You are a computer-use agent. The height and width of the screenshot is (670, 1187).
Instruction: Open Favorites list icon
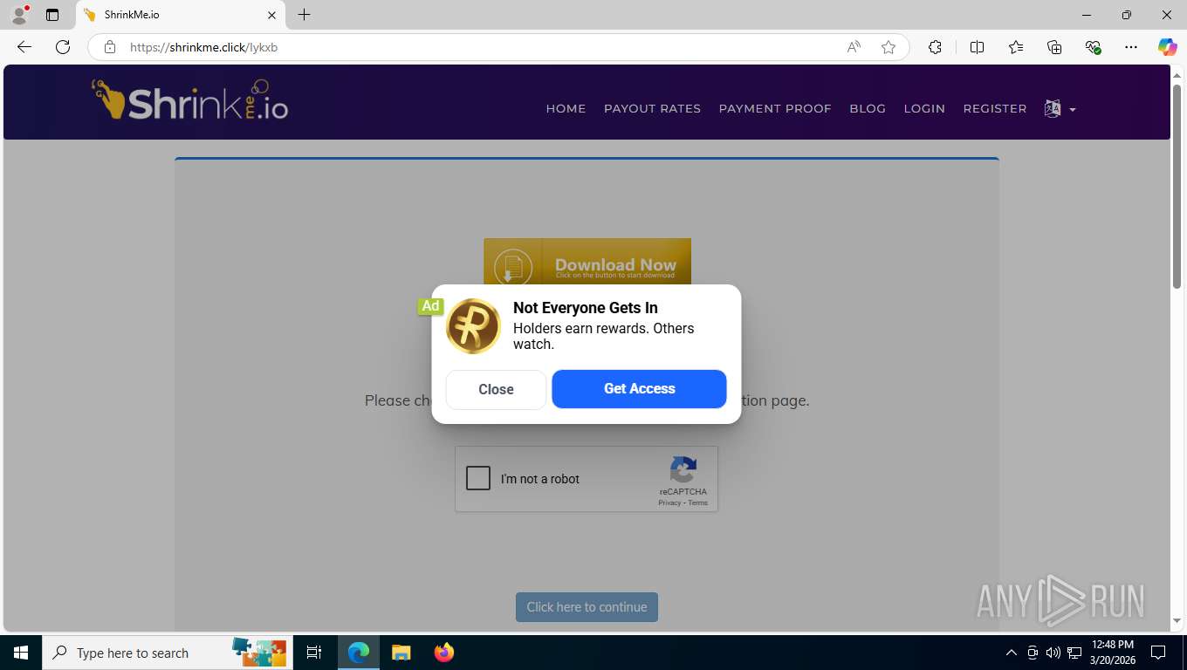(x=1016, y=47)
